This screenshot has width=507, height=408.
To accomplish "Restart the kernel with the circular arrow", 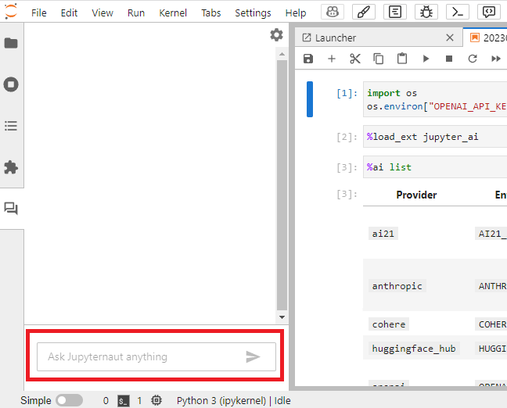I will tap(473, 59).
